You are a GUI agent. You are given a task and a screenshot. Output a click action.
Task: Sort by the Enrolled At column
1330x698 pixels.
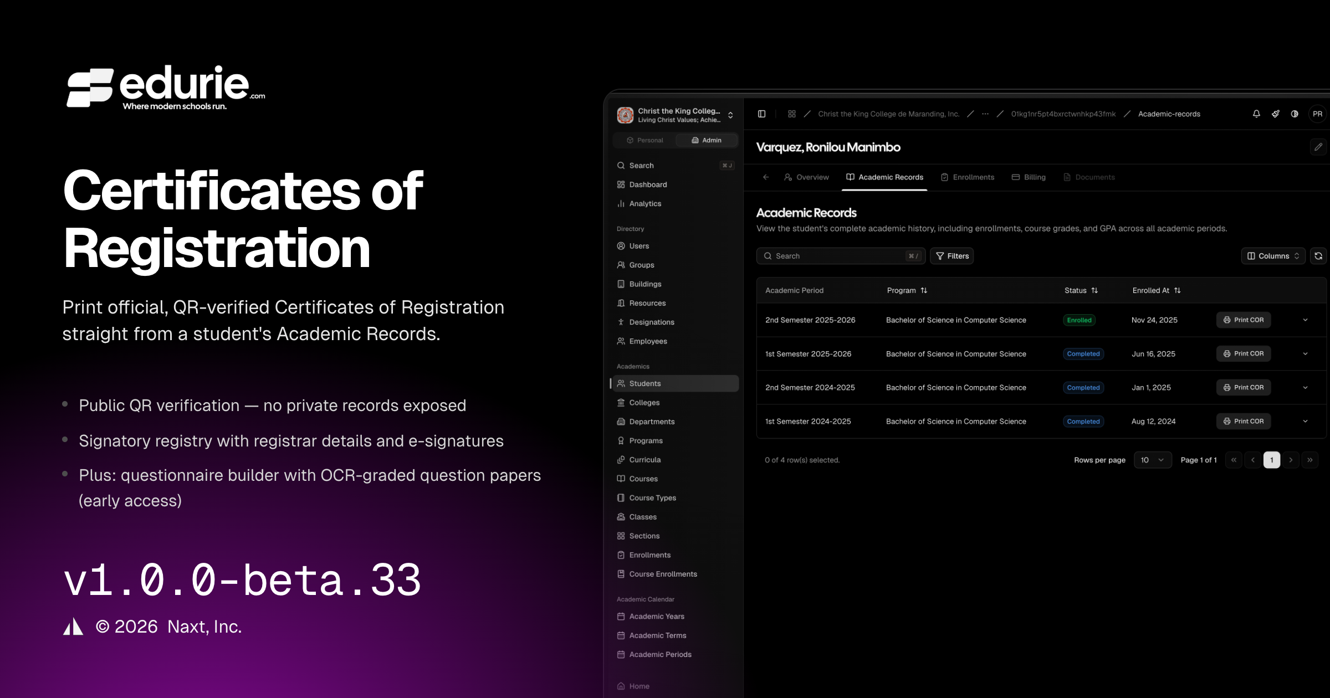[x=1156, y=290]
